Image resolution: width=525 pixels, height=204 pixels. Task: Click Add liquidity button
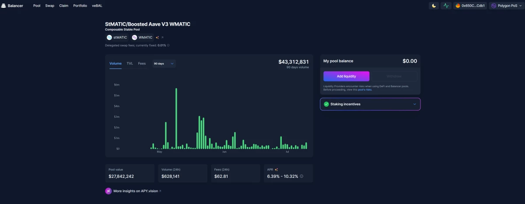(x=346, y=76)
